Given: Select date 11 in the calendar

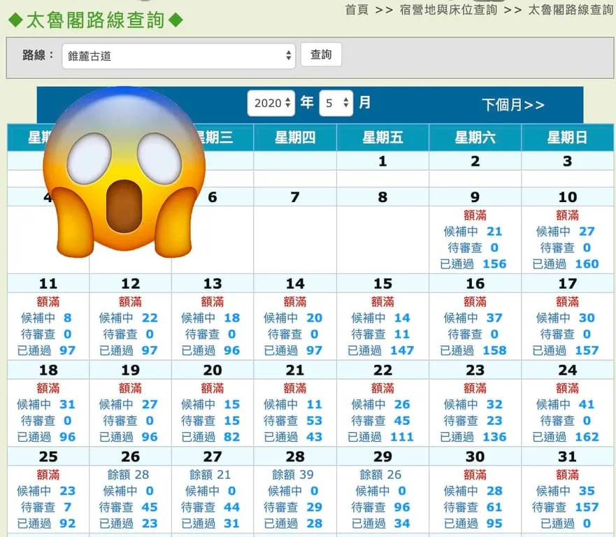Looking at the screenshot, I should click(48, 283).
